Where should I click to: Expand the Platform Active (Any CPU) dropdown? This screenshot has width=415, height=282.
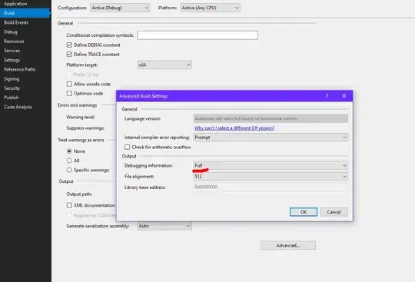(x=211, y=8)
